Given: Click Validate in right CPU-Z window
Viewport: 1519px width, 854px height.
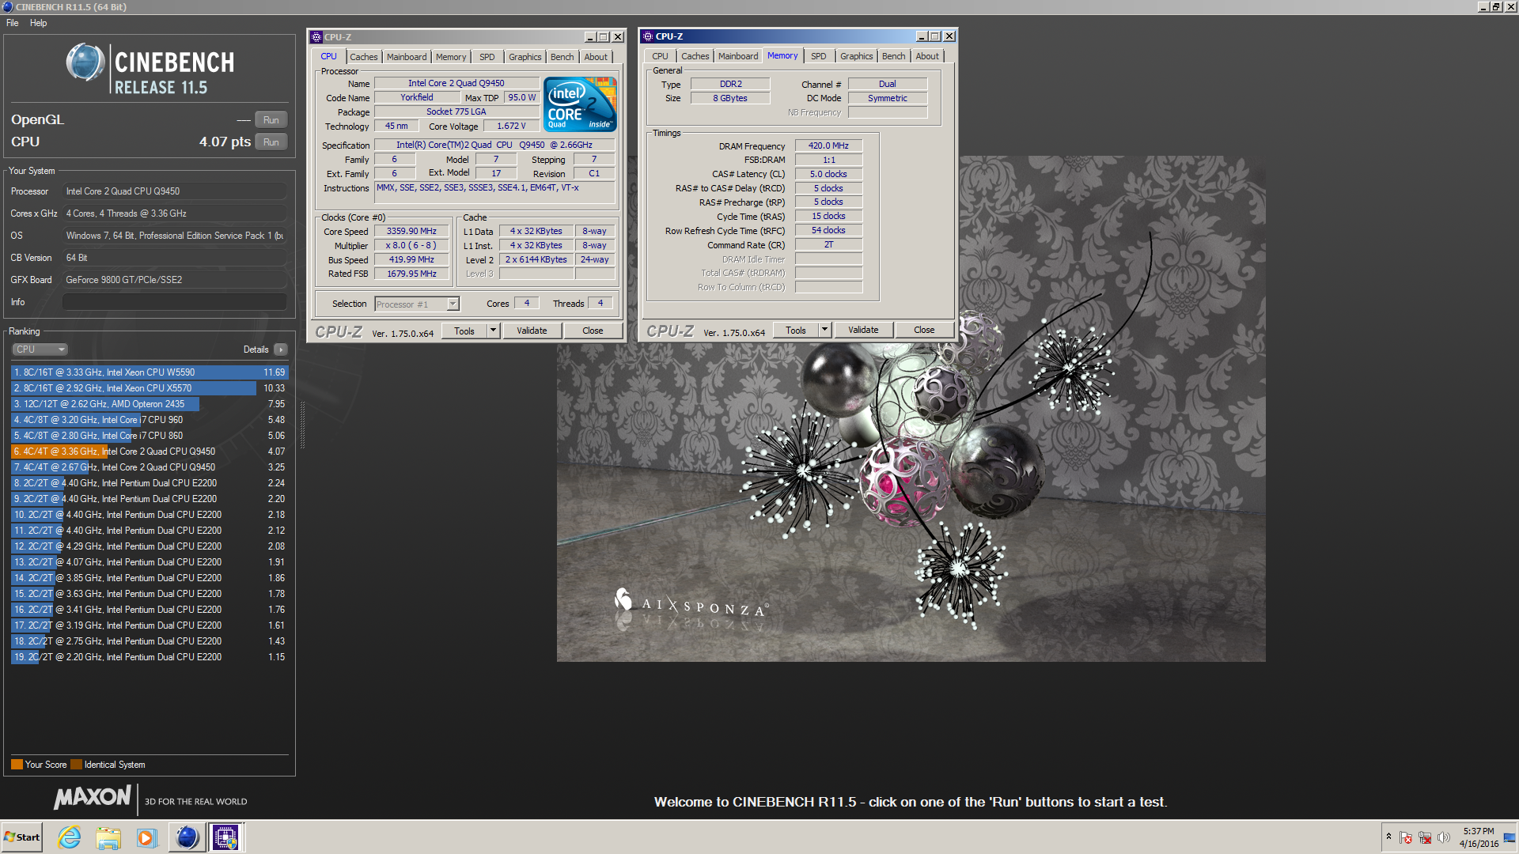Looking at the screenshot, I should coord(863,330).
